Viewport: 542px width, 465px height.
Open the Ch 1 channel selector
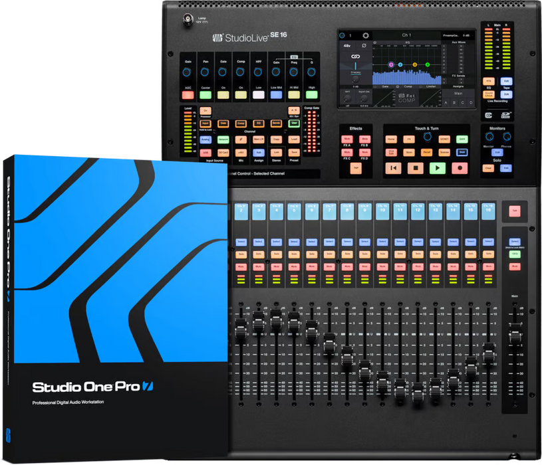pyautogui.click(x=406, y=35)
